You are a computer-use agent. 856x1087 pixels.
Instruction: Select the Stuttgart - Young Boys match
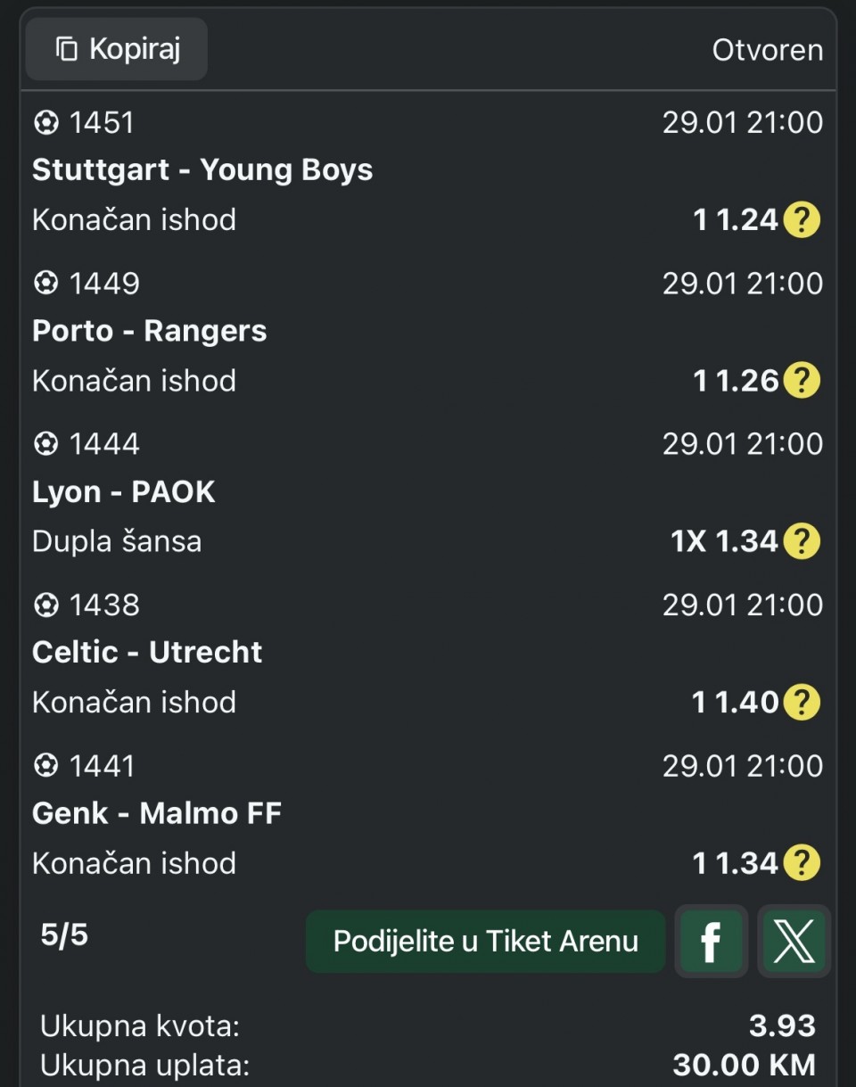coord(202,169)
